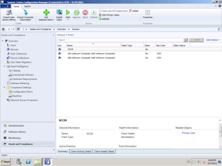Click Edit Primary Users command
The width and height of the screenshot is (222, 166).
pos(109,15)
